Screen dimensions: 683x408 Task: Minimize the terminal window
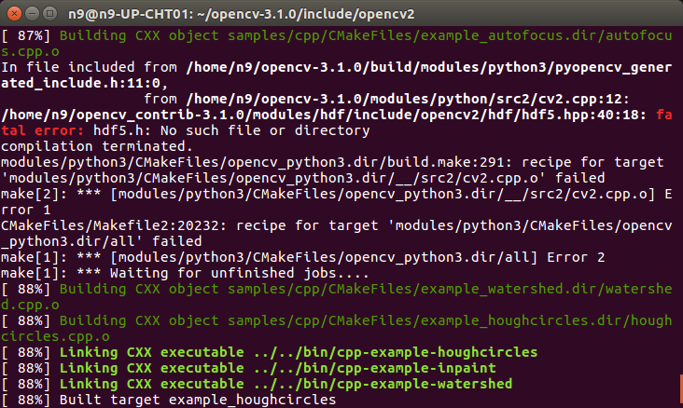pos(32,13)
